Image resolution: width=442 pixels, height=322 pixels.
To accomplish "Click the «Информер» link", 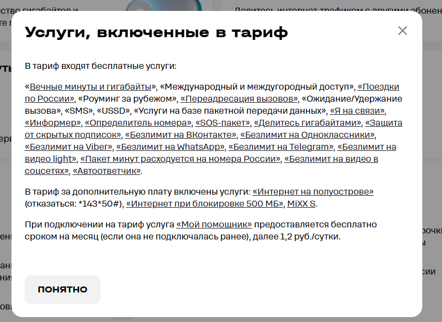I will [x=52, y=123].
